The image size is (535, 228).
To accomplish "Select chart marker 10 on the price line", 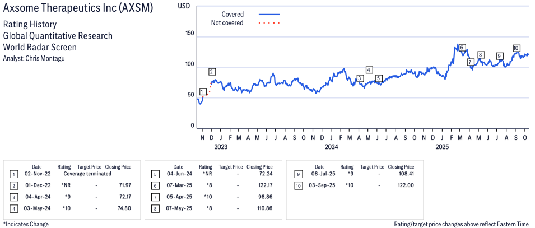I will [516, 48].
